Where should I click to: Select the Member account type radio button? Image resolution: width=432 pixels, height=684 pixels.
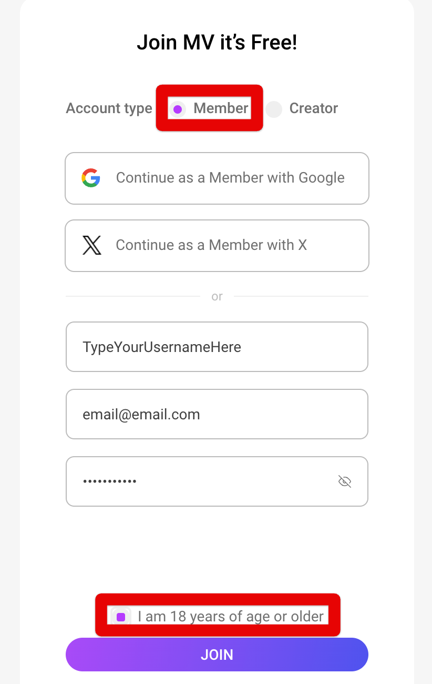pos(178,109)
